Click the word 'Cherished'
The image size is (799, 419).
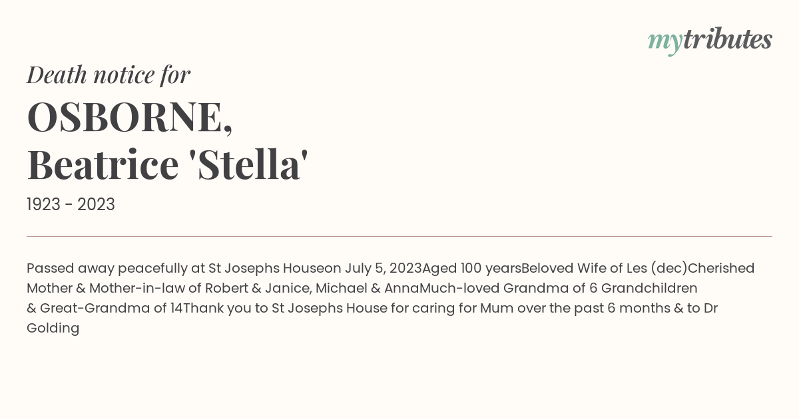point(721,268)
